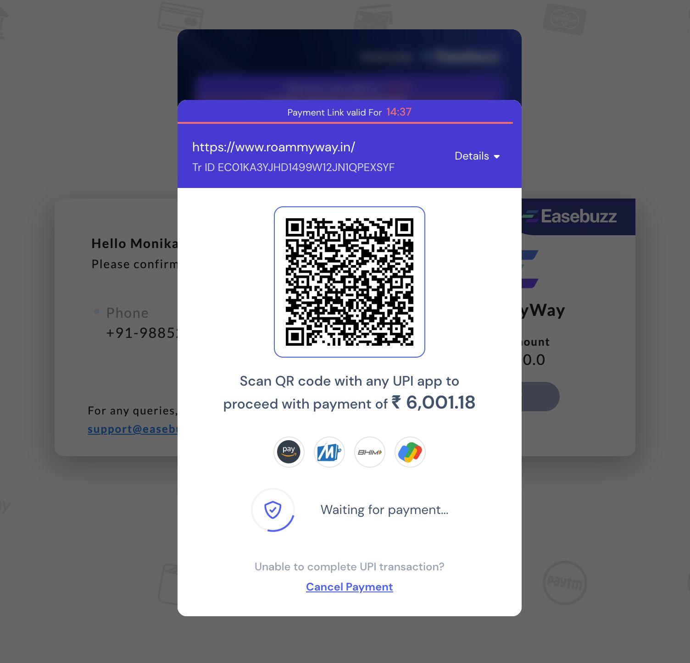Click the rupee symbol before amount
Screen dimensions: 690x663
396,403
